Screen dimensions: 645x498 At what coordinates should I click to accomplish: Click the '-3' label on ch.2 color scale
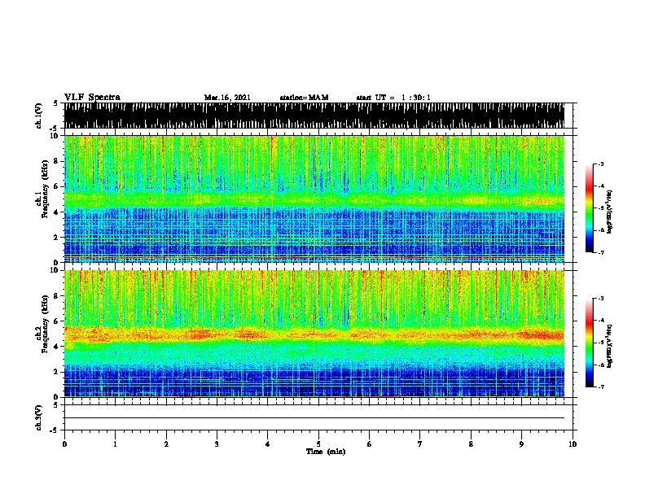click(x=600, y=299)
